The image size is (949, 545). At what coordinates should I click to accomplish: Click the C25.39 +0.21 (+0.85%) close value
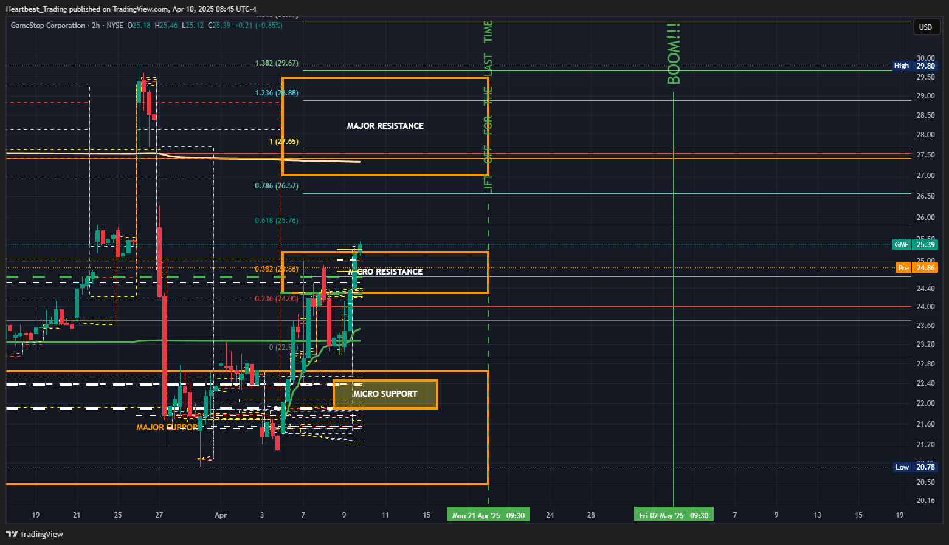245,26
